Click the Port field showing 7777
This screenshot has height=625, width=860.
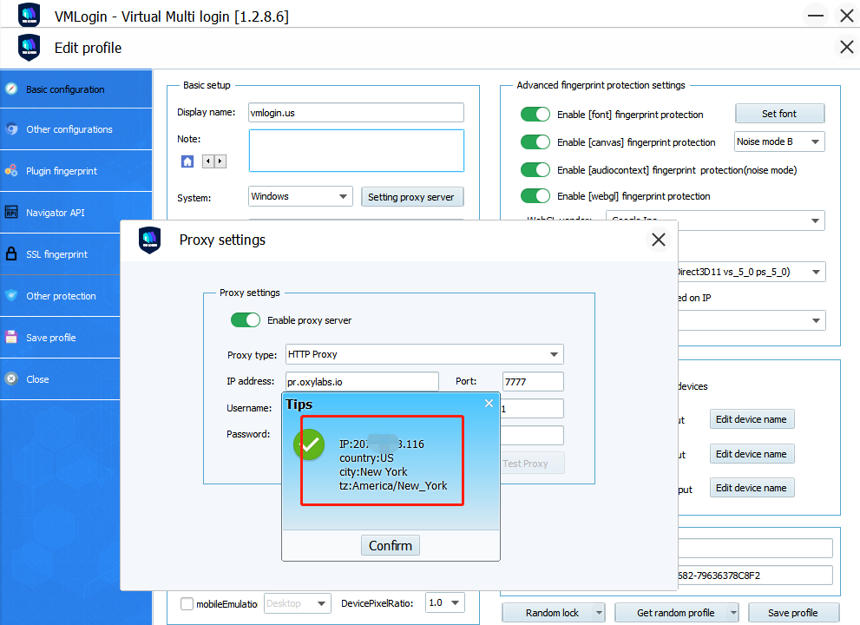pyautogui.click(x=533, y=382)
